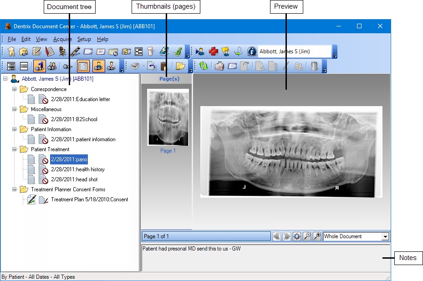Open the Setup menu
Screen dimensions: 423x281
pos(84,39)
